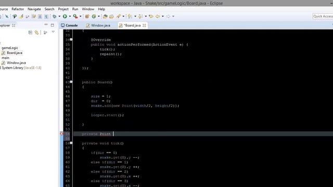Toggle Block Selection Mode toolbar icon
Image resolution: width=333 pixels, height=187 pixels.
tap(40, 16)
